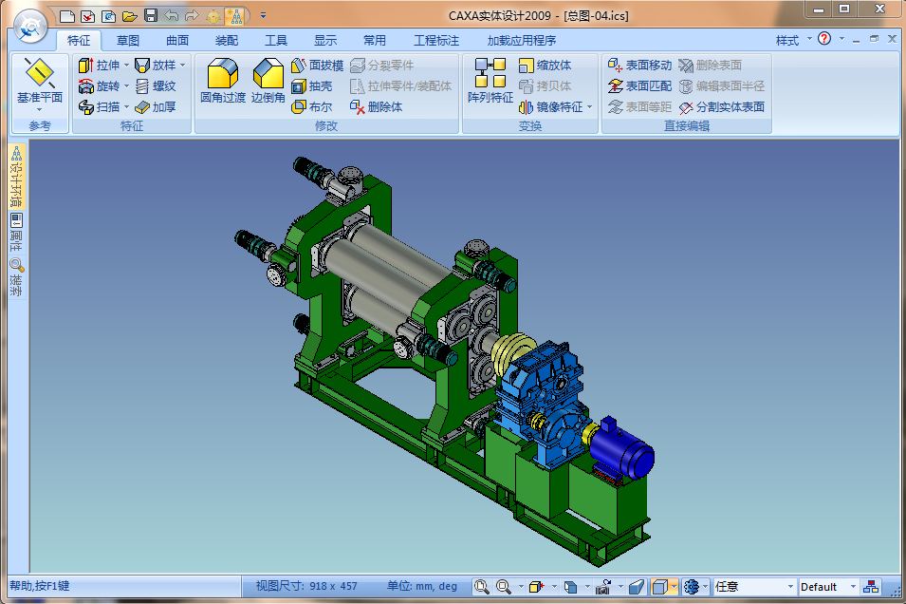Click the 面拔模 face draft tool
Screen dimensions: 906x604
(317, 66)
